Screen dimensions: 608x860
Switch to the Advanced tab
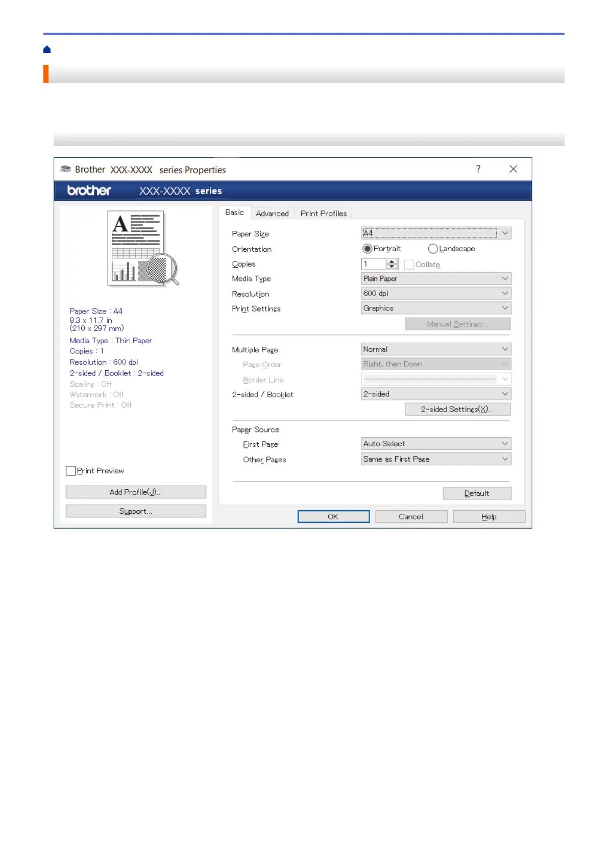[x=272, y=213]
